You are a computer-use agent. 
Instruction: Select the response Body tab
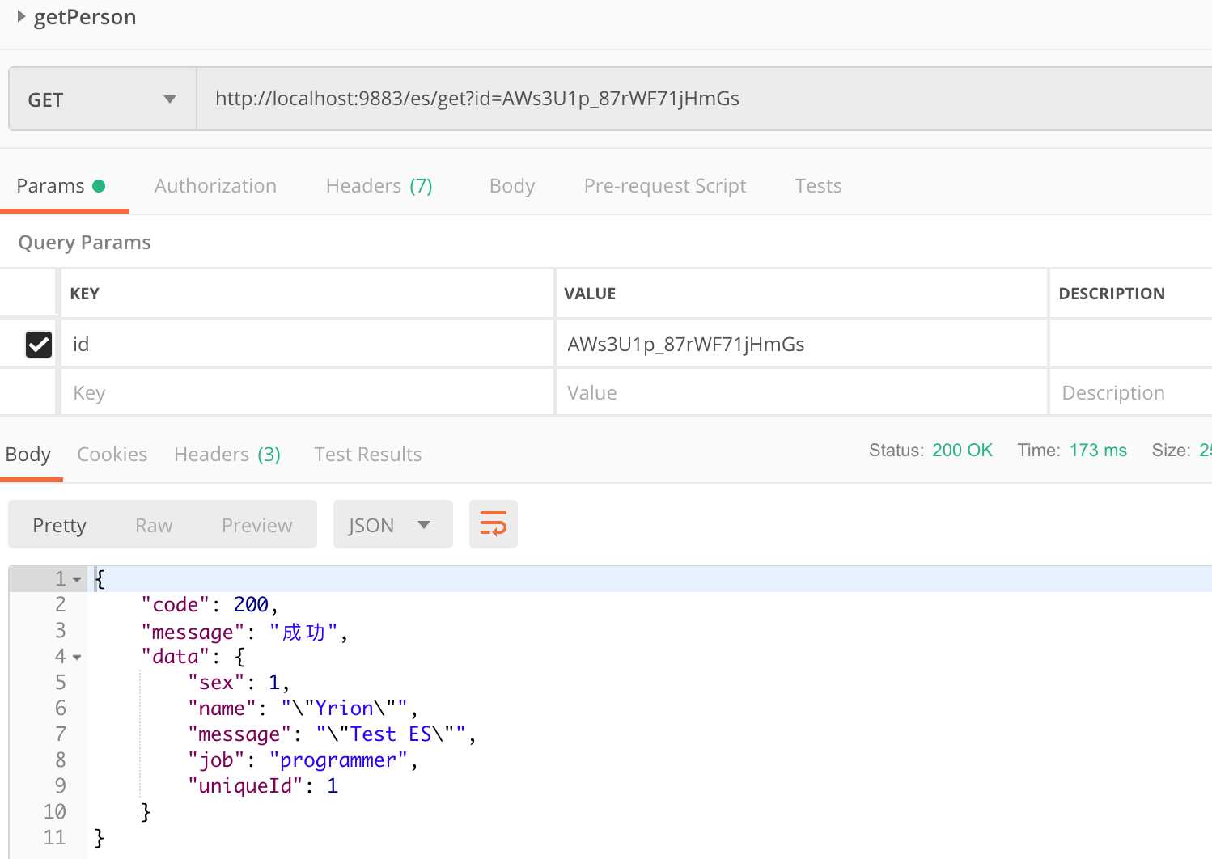(28, 455)
